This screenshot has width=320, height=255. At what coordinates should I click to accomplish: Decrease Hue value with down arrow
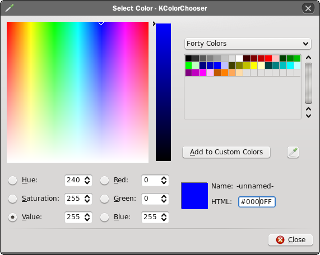pos(87,182)
